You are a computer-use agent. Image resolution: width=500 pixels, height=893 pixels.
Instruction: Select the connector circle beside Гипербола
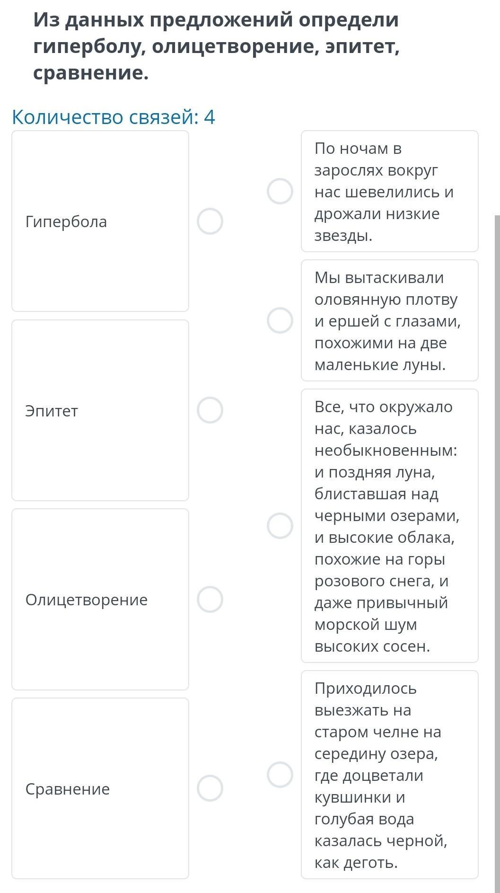(x=210, y=221)
